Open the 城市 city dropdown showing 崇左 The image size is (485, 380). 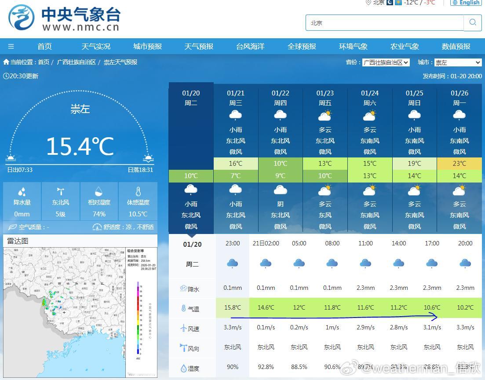click(458, 62)
